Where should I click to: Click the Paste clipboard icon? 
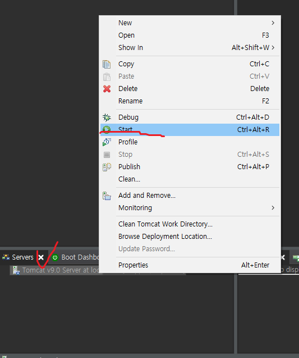pyautogui.click(x=107, y=76)
